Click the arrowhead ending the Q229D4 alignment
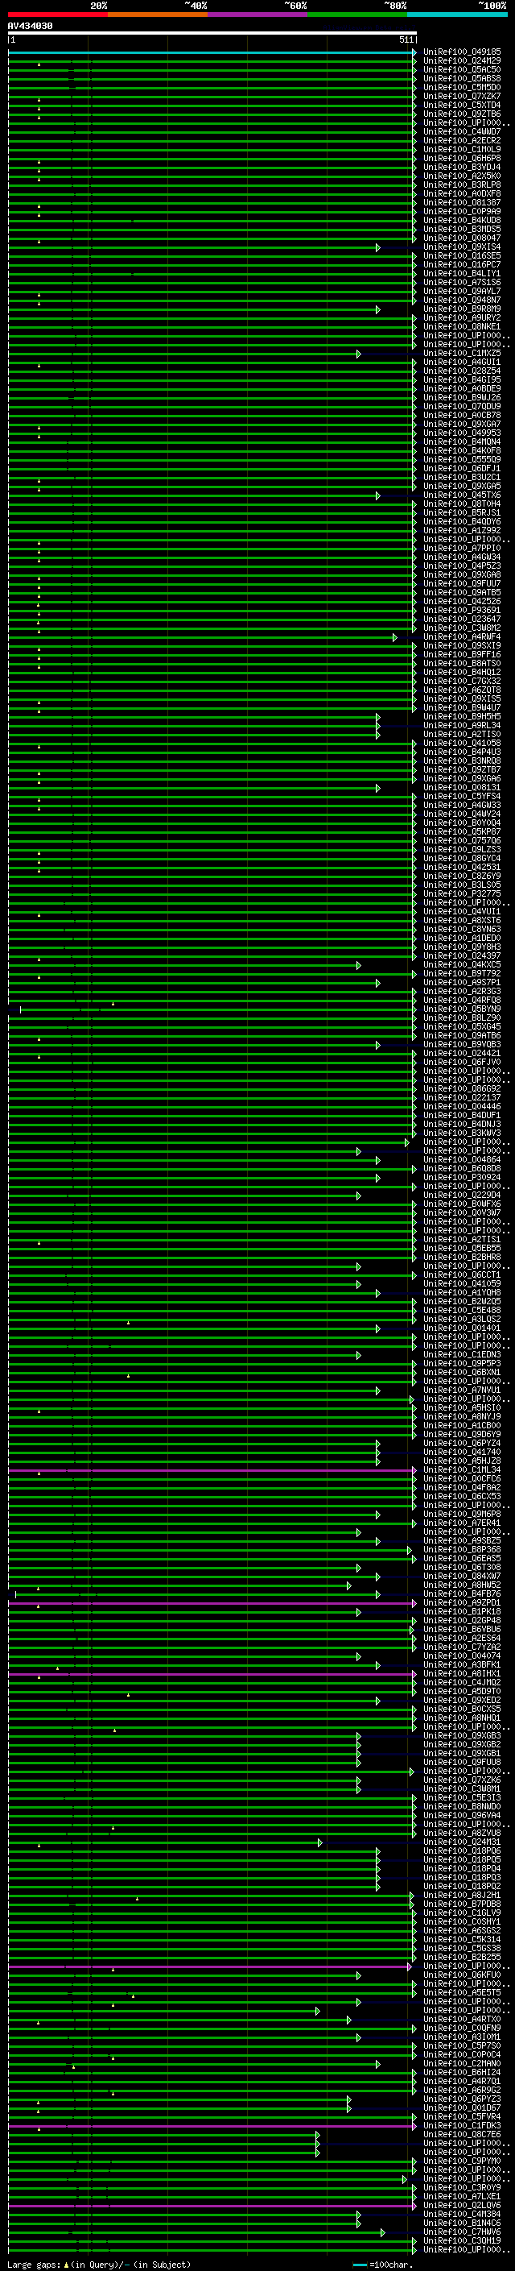 358,1196
